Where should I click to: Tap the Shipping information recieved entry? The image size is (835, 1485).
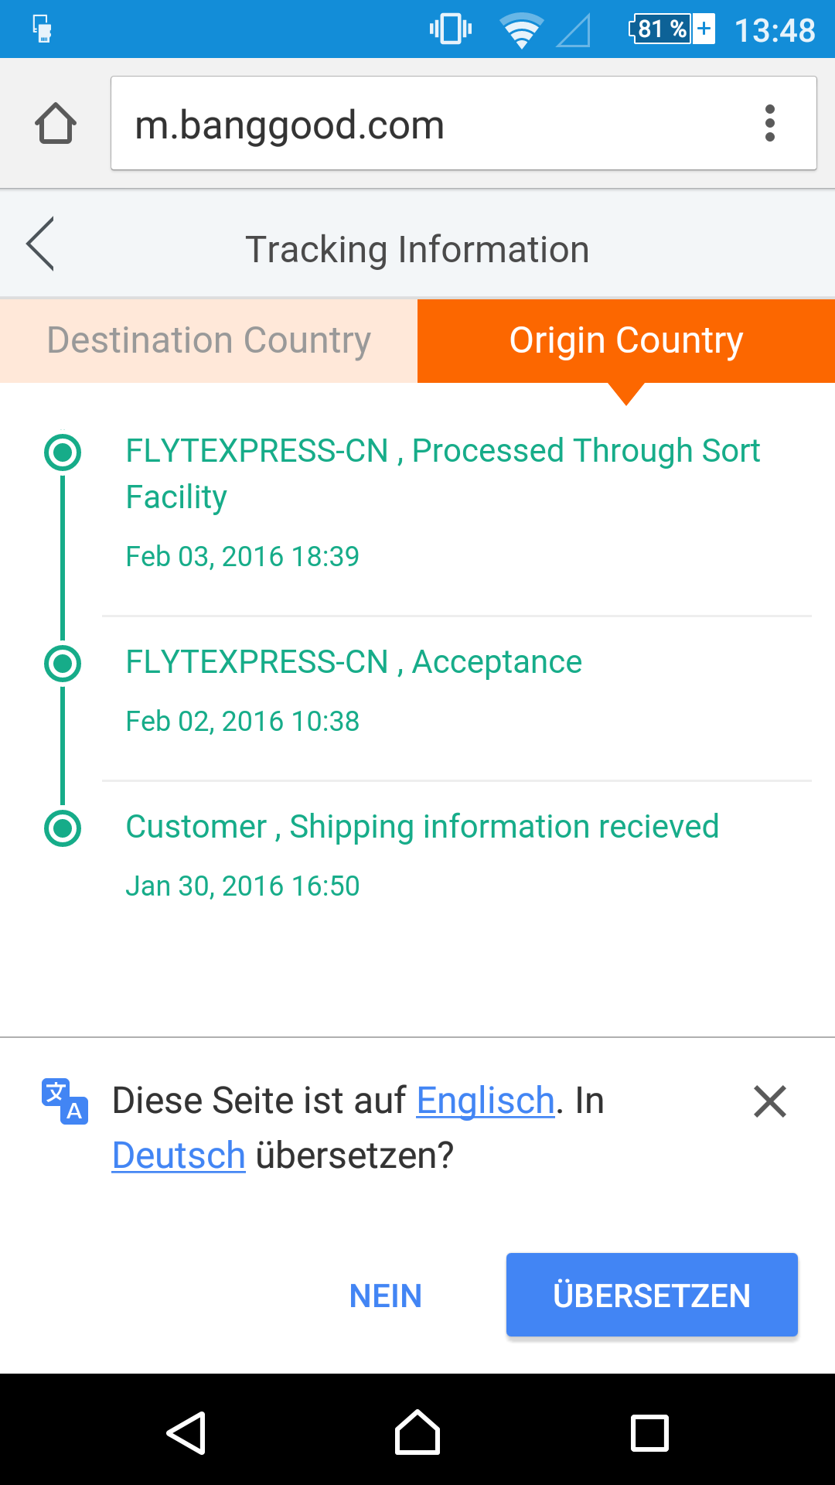(422, 827)
